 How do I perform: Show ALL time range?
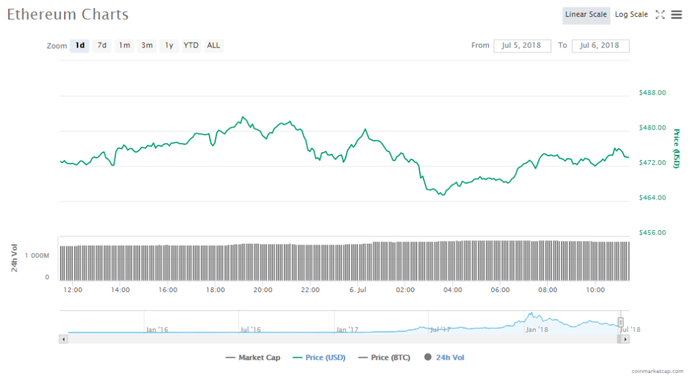point(214,46)
